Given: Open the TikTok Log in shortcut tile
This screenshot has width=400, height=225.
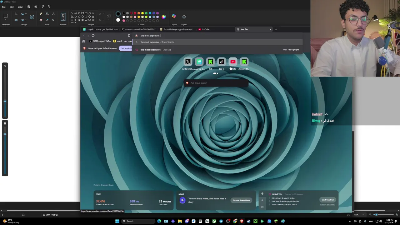Looking at the screenshot, I should click(222, 62).
